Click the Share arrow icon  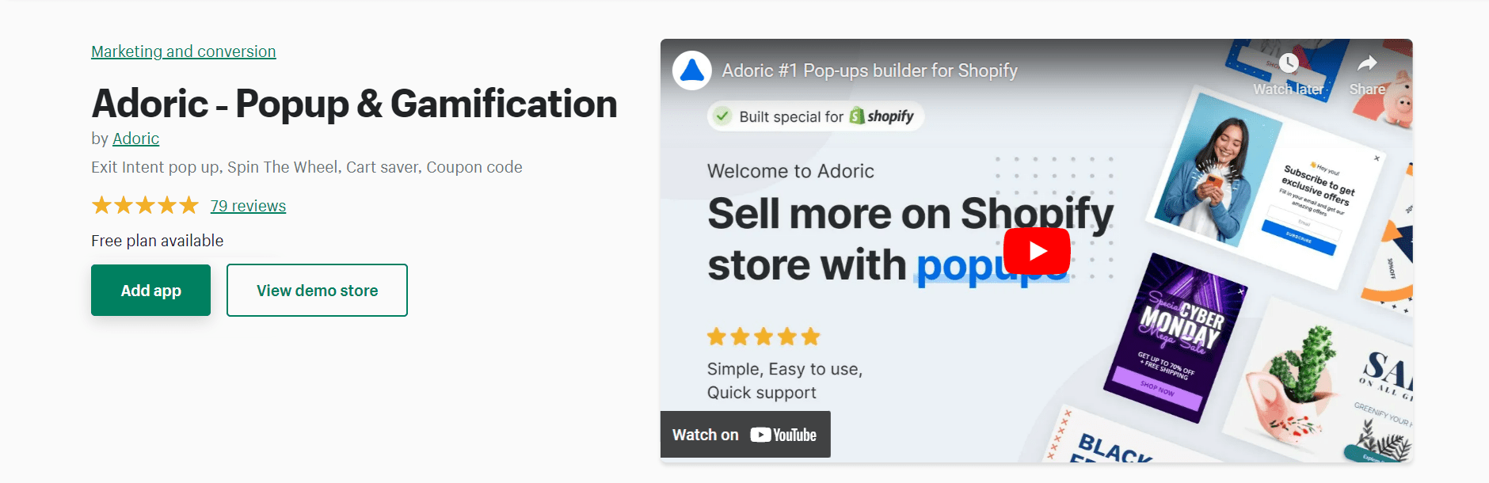point(1367,64)
